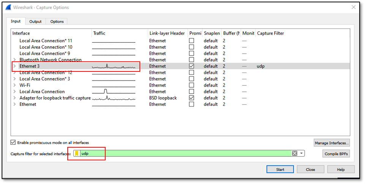Image resolution: width=365 pixels, height=184 pixels.
Task: Close the Capture Options dialog window
Action: click(353, 8)
